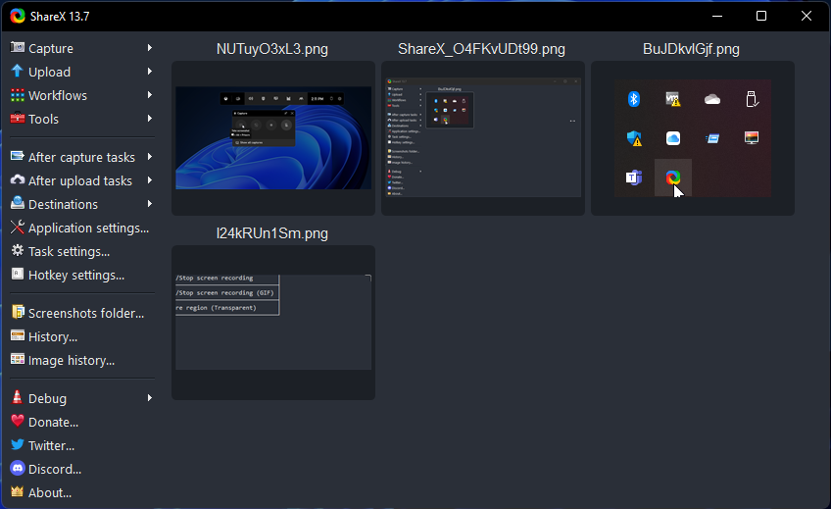
Task: Click the Tools toolbox icon
Action: 18,119
